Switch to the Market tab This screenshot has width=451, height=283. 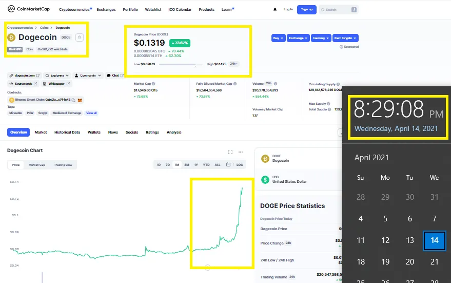41,132
